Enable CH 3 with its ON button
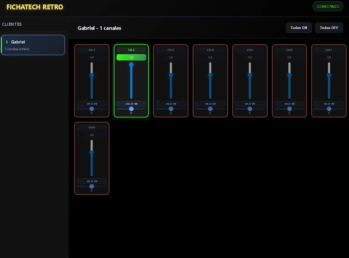Image resolution: width=349 pixels, height=258 pixels. coord(171,58)
